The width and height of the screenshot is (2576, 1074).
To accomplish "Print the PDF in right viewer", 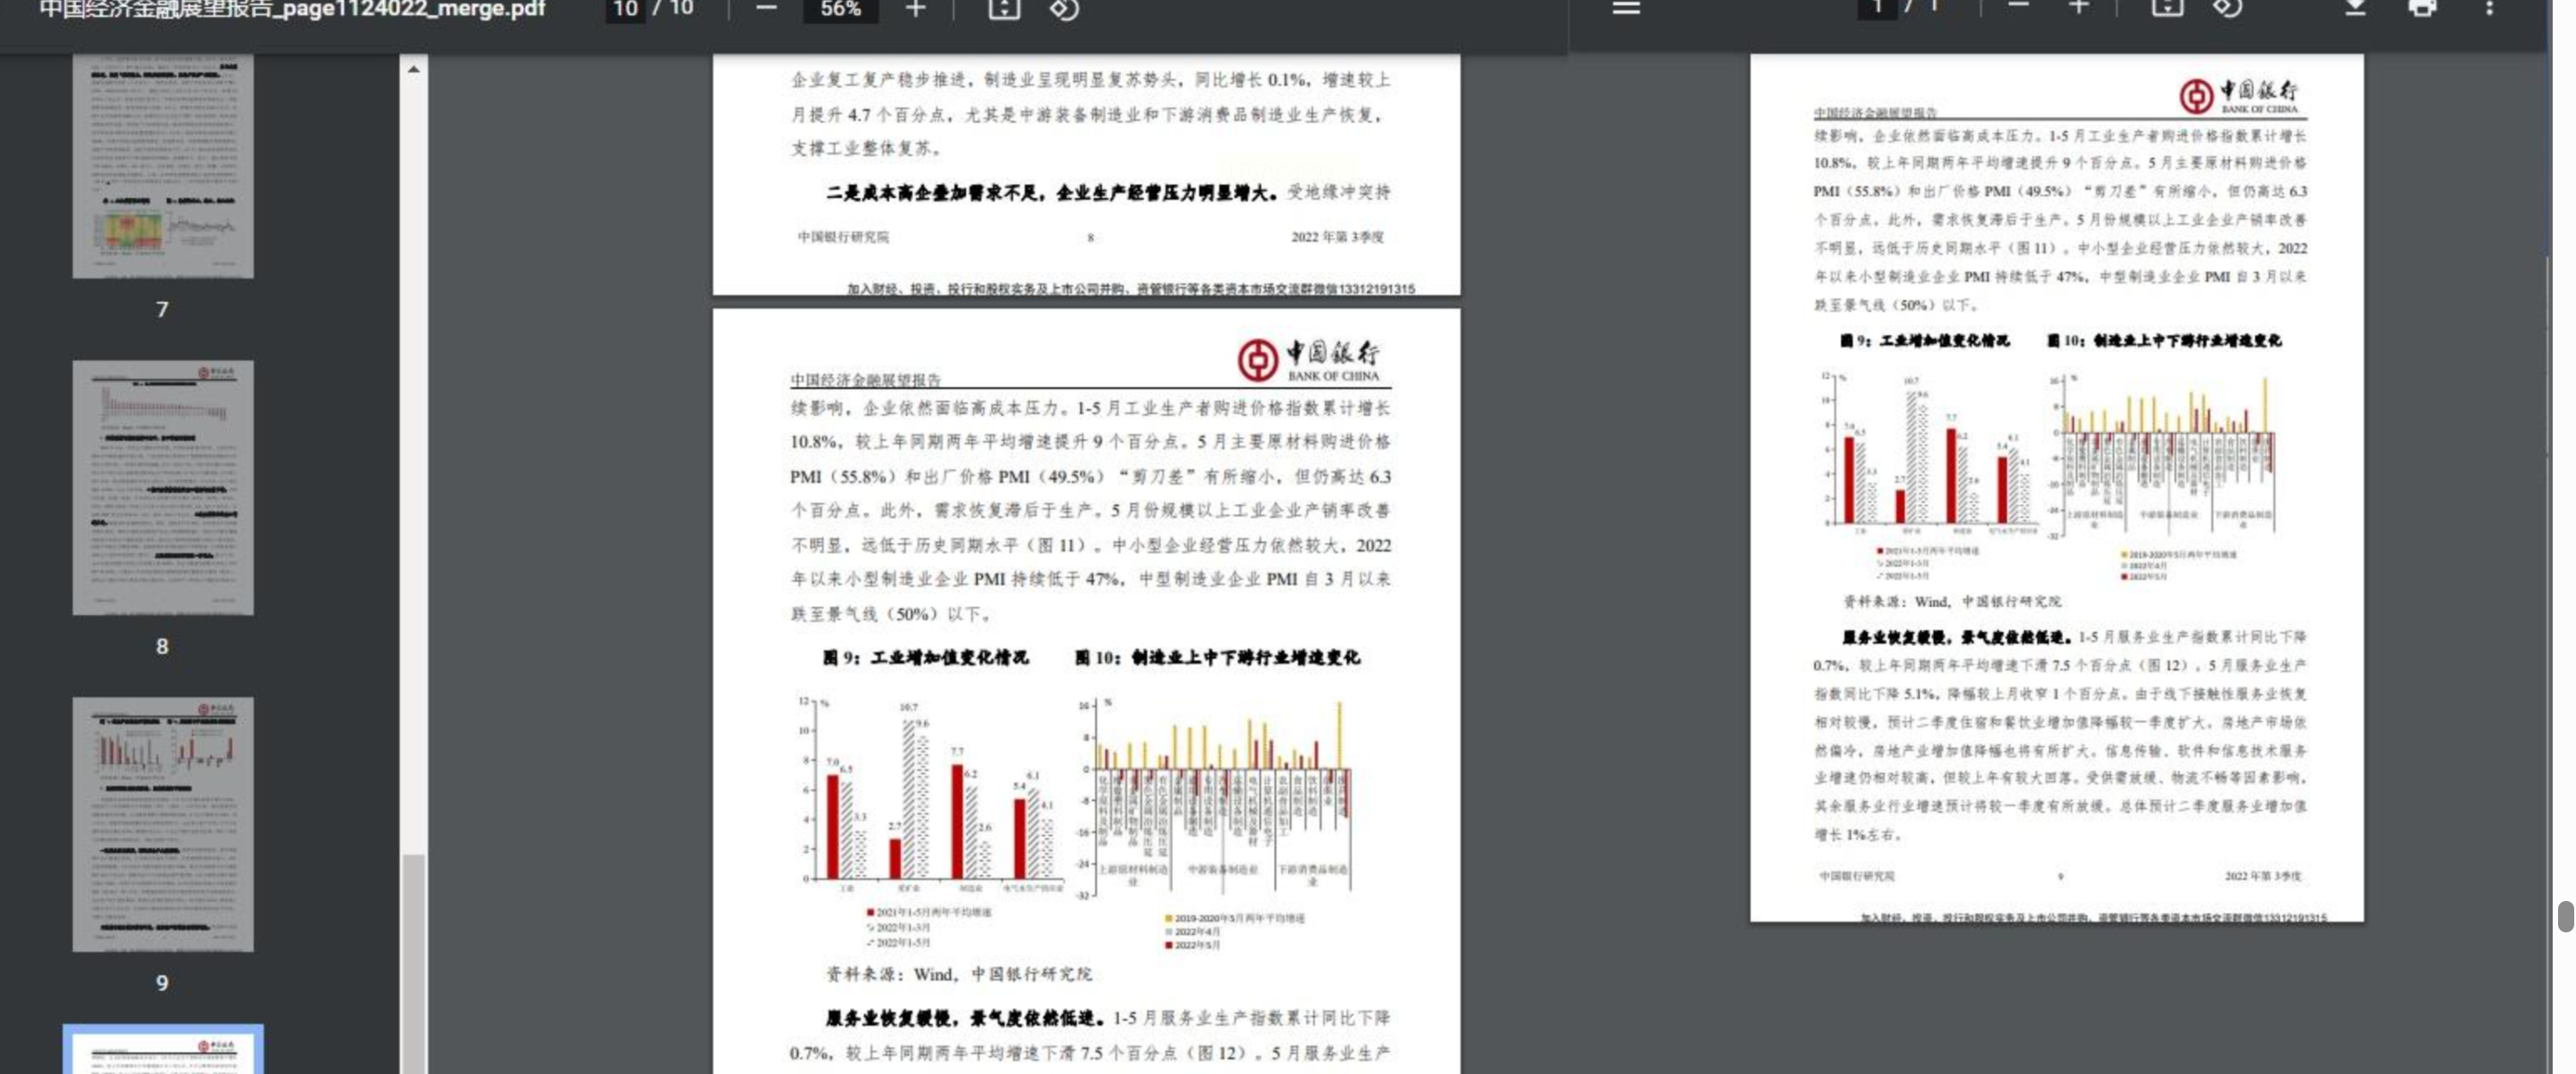I will [2422, 8].
